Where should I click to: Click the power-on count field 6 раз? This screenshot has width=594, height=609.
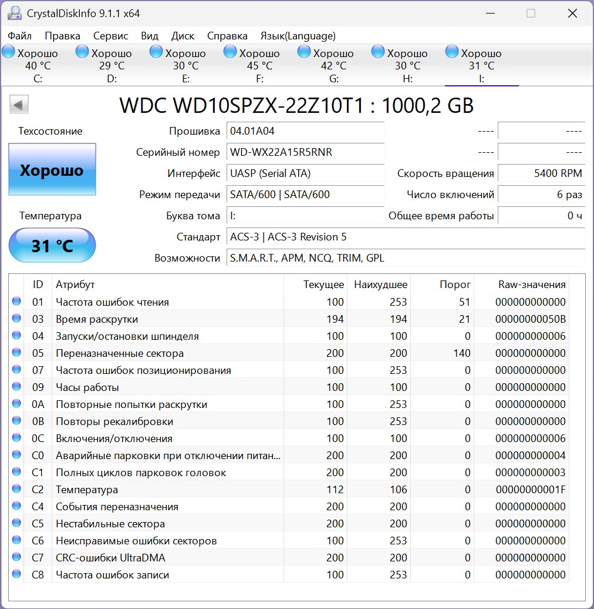point(542,194)
